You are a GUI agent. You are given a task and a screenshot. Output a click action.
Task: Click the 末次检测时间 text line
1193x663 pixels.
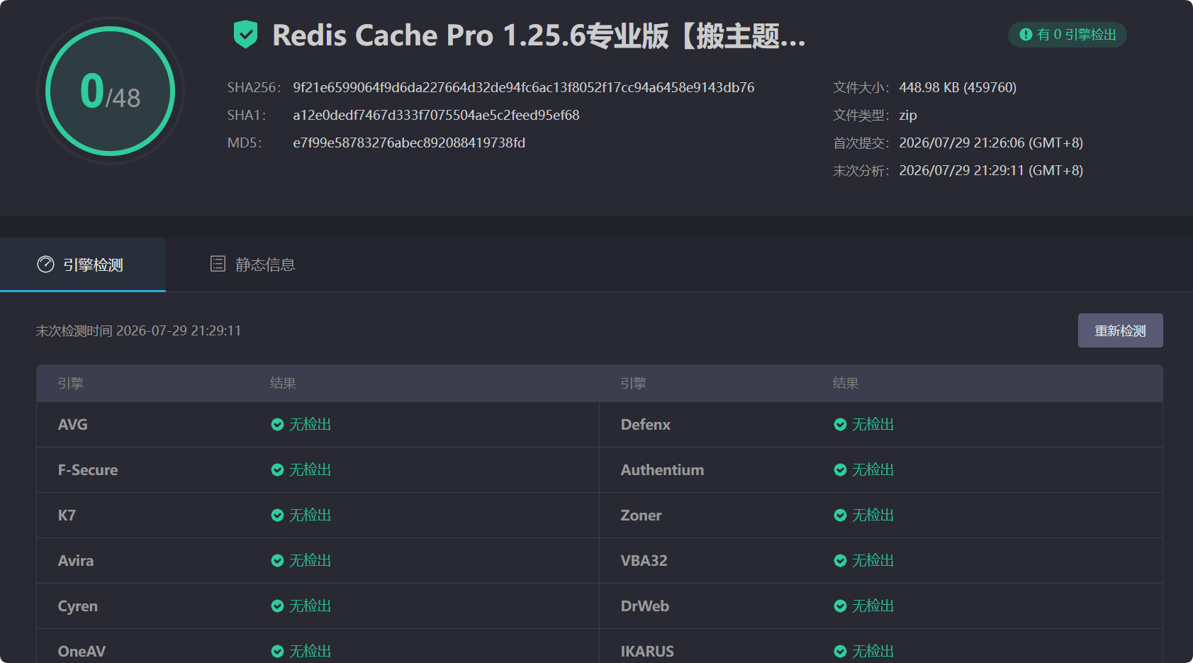(x=138, y=330)
